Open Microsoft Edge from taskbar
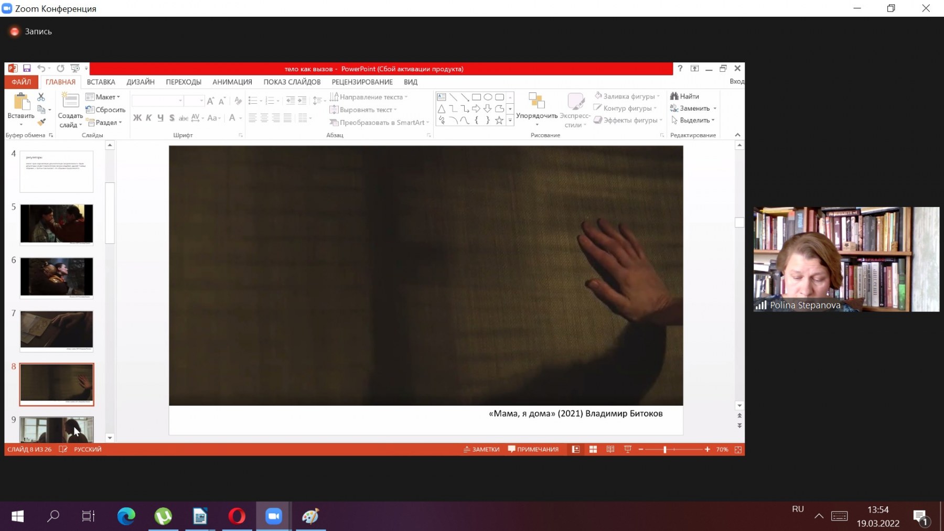The image size is (944, 531). (x=126, y=516)
